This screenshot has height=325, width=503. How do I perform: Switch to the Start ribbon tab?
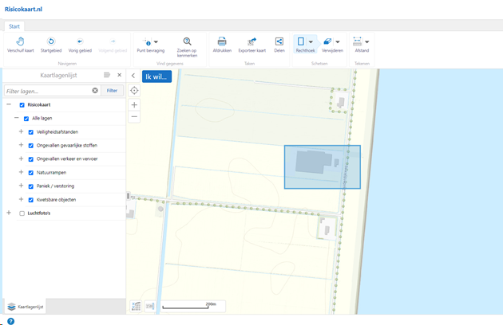tap(14, 26)
